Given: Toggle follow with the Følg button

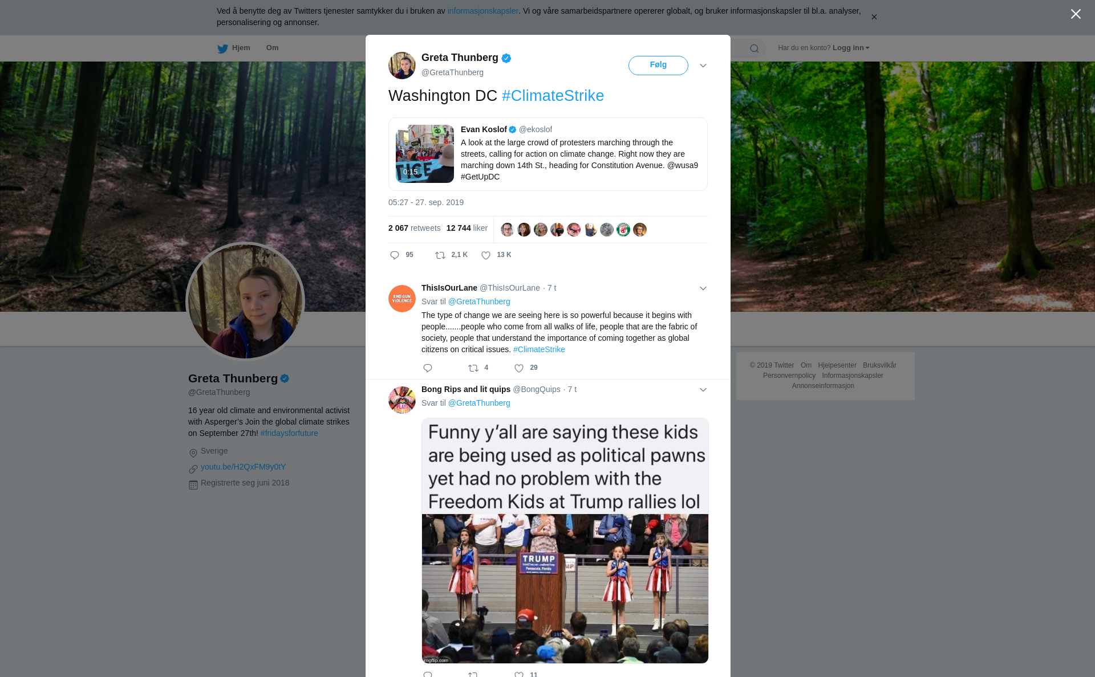Looking at the screenshot, I should pos(658,66).
